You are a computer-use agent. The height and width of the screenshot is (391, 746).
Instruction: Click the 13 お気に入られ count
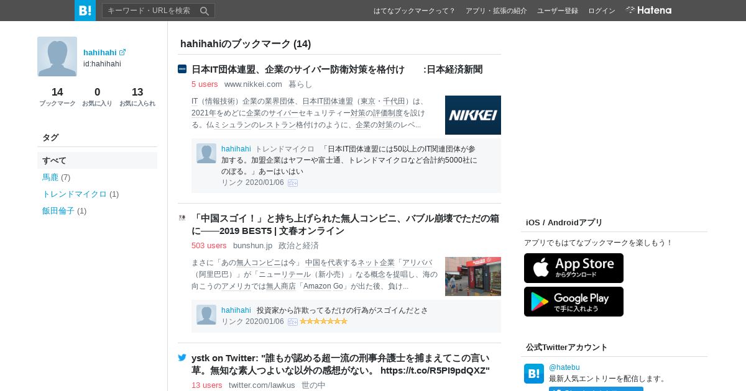(x=137, y=97)
